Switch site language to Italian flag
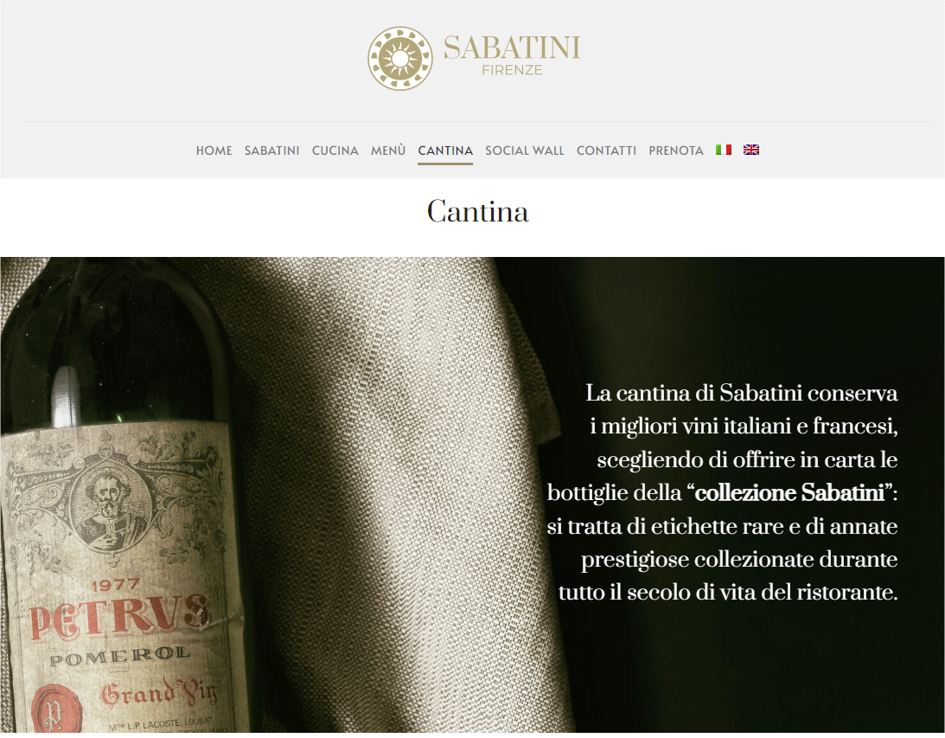The image size is (945, 738). [723, 150]
